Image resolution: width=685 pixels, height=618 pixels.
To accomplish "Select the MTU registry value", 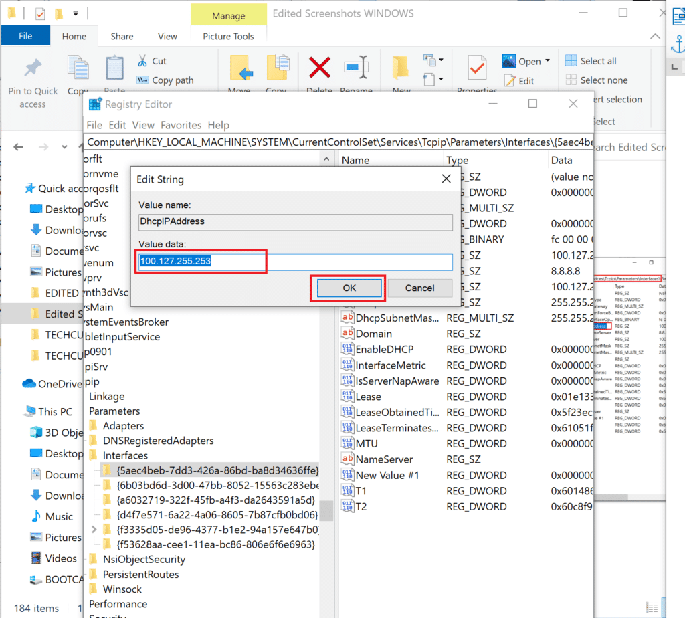I will 367,443.
